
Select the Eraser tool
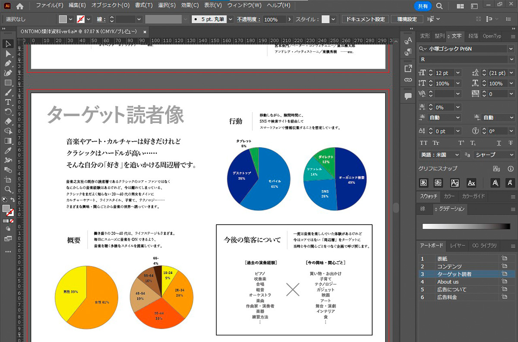(8, 121)
